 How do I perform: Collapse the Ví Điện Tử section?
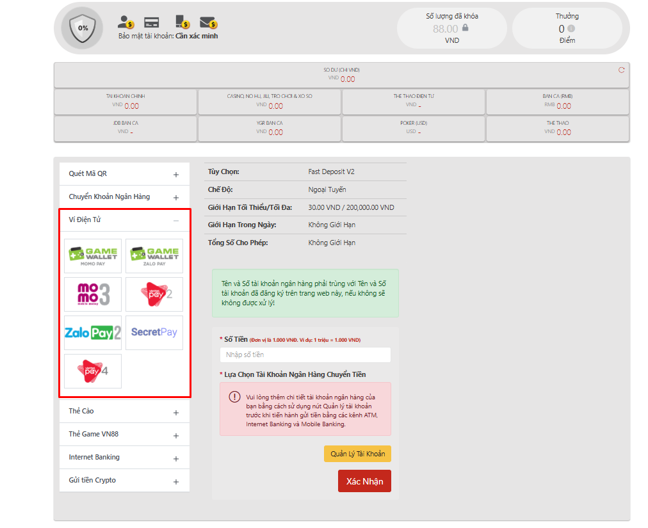pos(124,220)
